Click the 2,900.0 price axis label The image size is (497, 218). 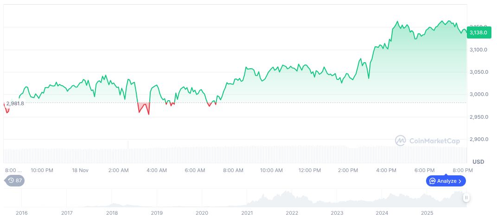tap(478, 139)
